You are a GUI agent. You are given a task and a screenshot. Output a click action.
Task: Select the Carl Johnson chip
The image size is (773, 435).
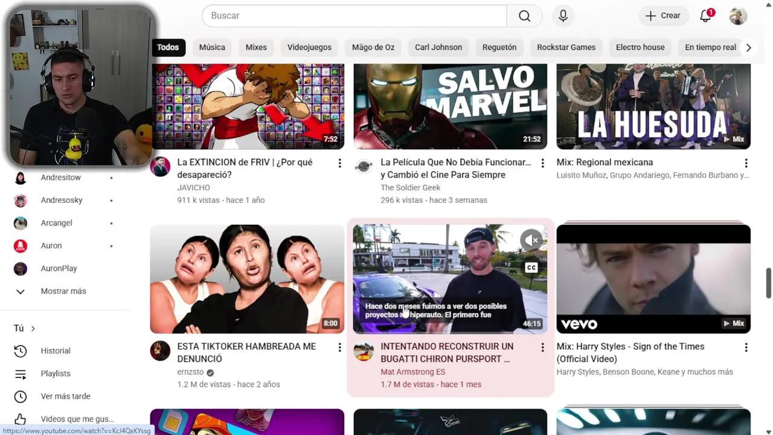click(438, 47)
